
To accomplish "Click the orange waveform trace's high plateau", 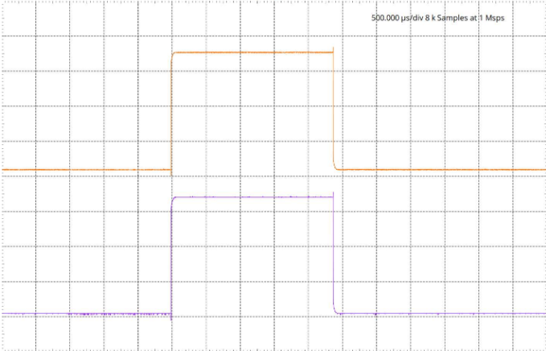I will [253, 52].
